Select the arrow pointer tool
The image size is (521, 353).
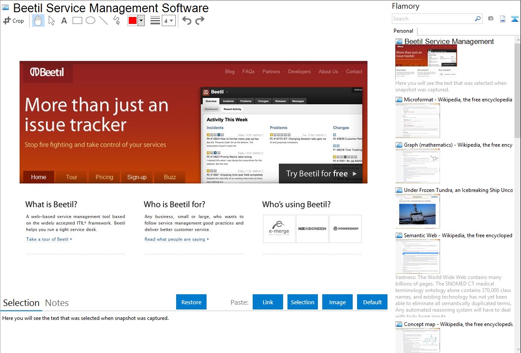point(51,20)
